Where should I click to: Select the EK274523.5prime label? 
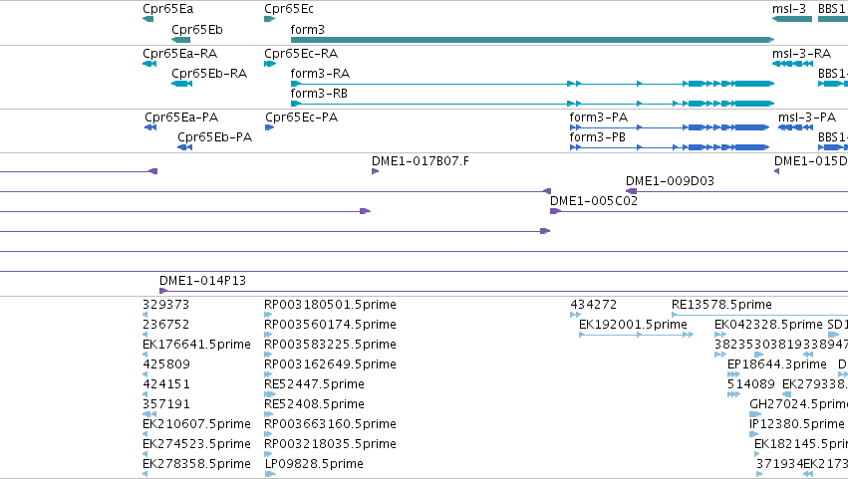pos(197,444)
